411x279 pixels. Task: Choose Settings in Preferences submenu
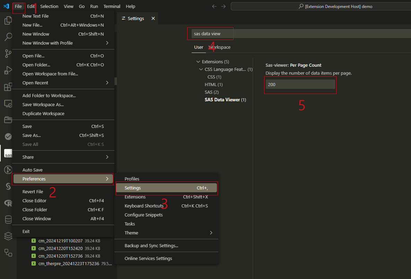166,188
